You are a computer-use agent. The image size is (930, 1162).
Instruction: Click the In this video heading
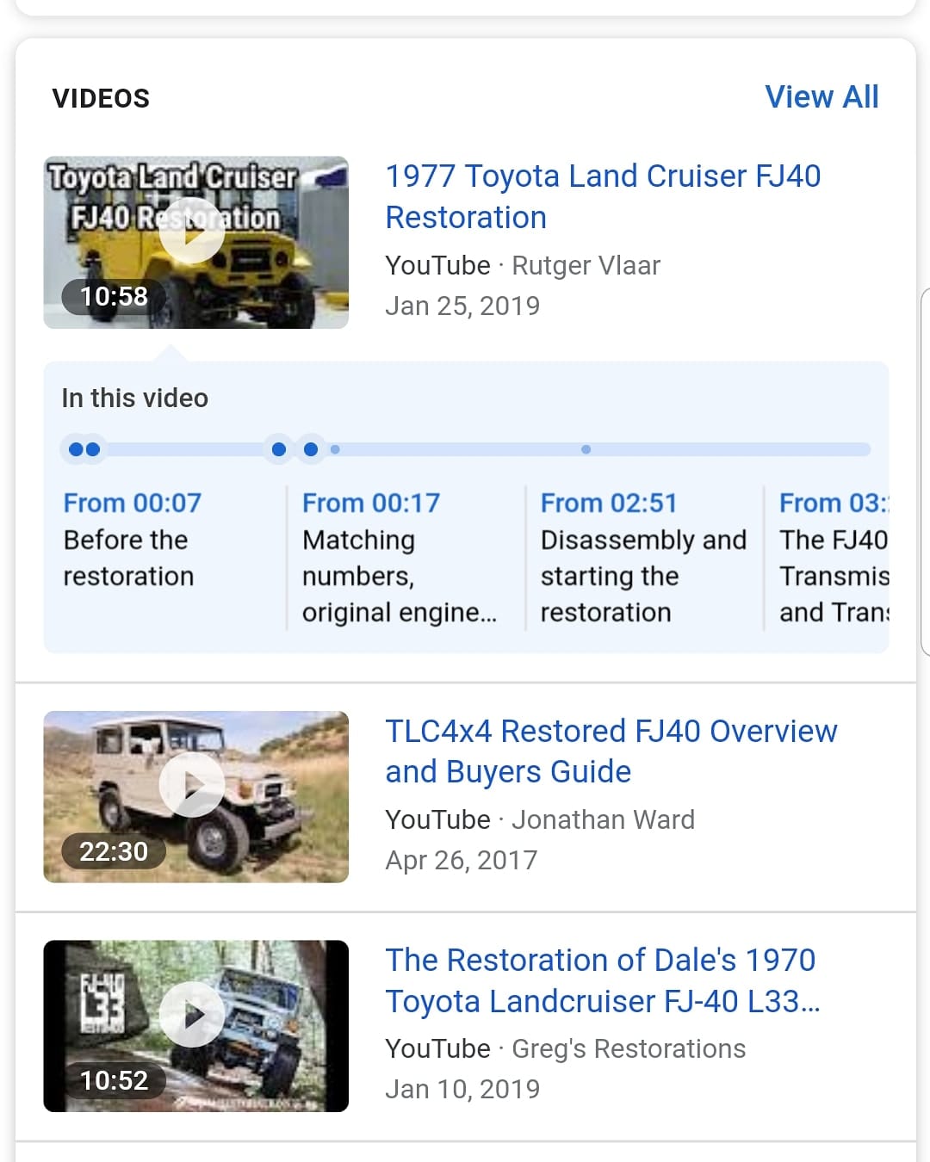click(x=135, y=399)
